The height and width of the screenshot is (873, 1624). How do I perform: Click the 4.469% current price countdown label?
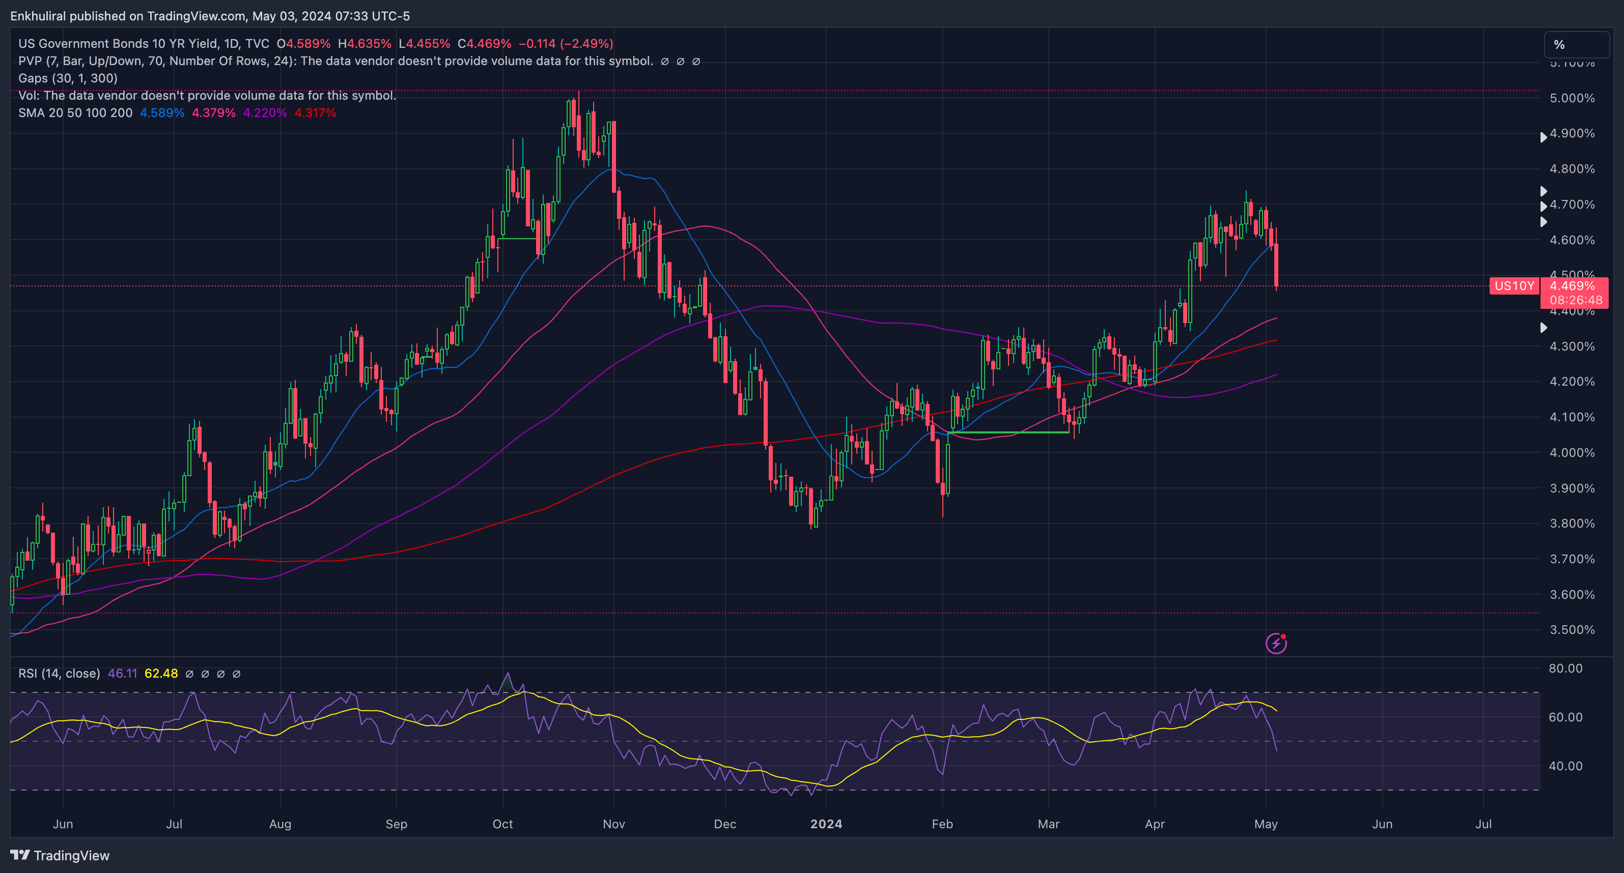point(1574,293)
